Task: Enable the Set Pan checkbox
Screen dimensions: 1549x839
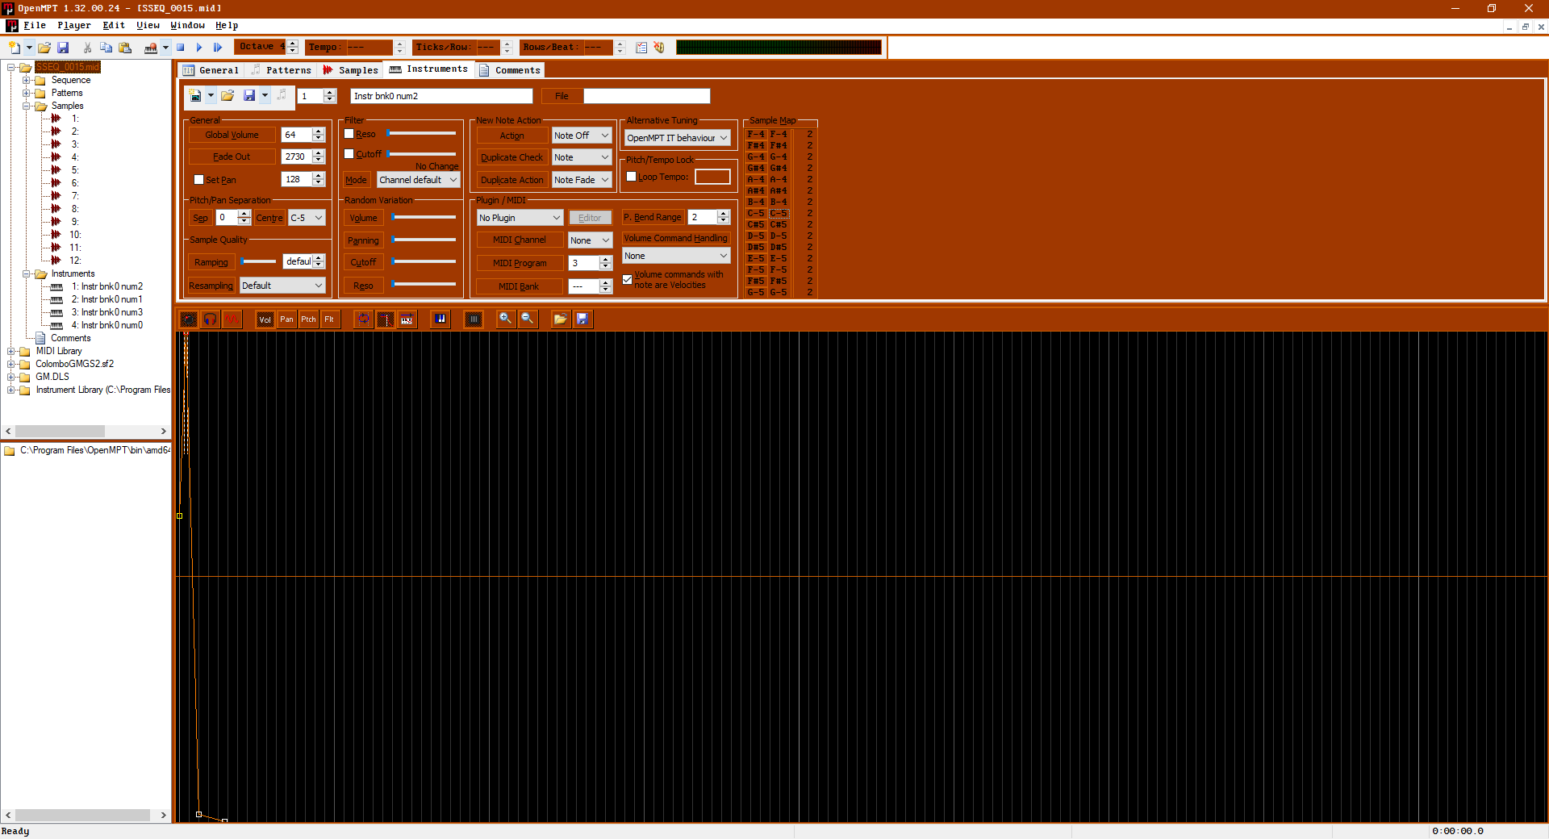Action: coord(199,180)
